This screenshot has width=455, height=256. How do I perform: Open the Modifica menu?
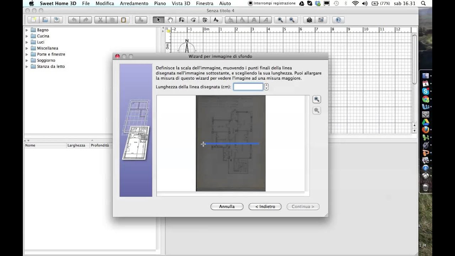click(105, 4)
